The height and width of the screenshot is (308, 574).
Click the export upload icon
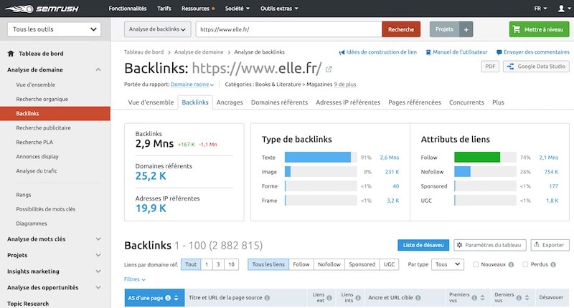click(537, 245)
